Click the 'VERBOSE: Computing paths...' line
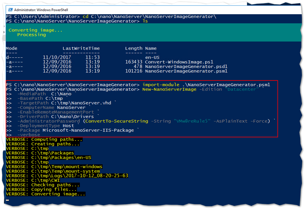 coord(44,140)
